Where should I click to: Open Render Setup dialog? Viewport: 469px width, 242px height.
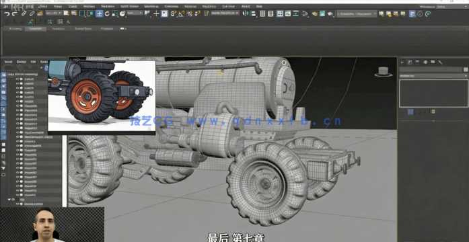tap(314, 13)
